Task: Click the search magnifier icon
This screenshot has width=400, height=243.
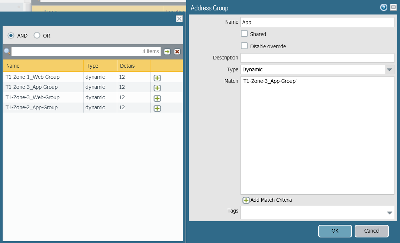Action: 7,51
